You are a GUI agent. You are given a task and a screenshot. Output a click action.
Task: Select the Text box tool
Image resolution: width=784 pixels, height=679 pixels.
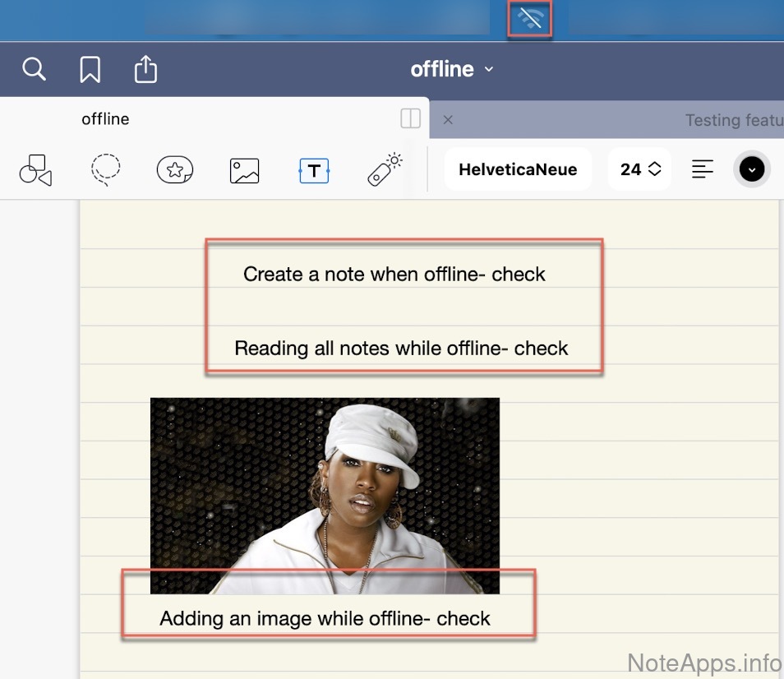point(314,170)
